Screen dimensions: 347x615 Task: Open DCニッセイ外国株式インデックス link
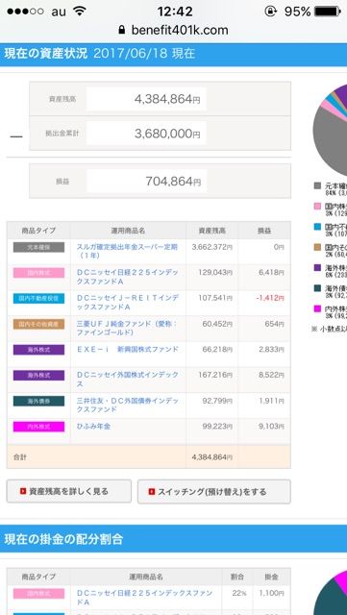pyautogui.click(x=127, y=380)
